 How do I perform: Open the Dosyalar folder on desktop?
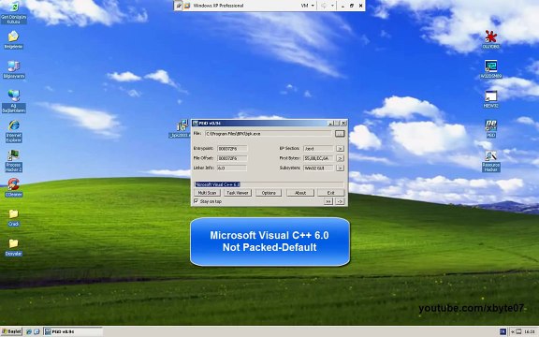tap(13, 247)
